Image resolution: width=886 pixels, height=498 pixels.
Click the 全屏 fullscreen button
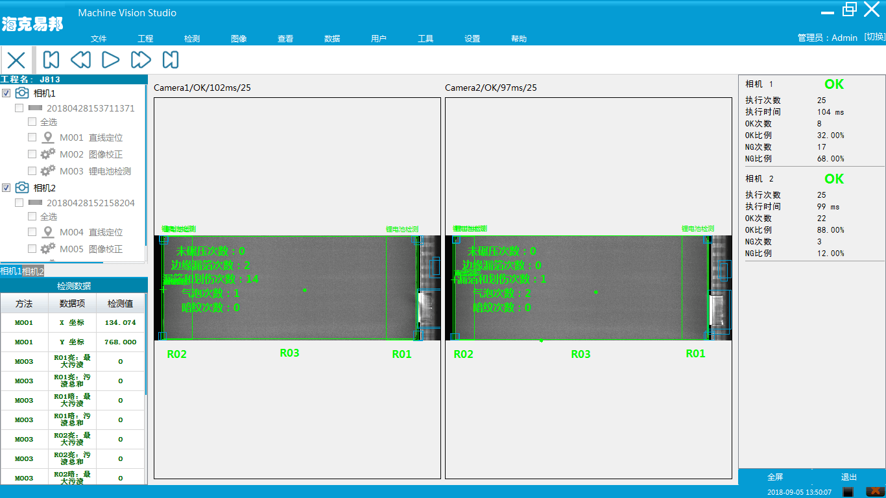[775, 477]
